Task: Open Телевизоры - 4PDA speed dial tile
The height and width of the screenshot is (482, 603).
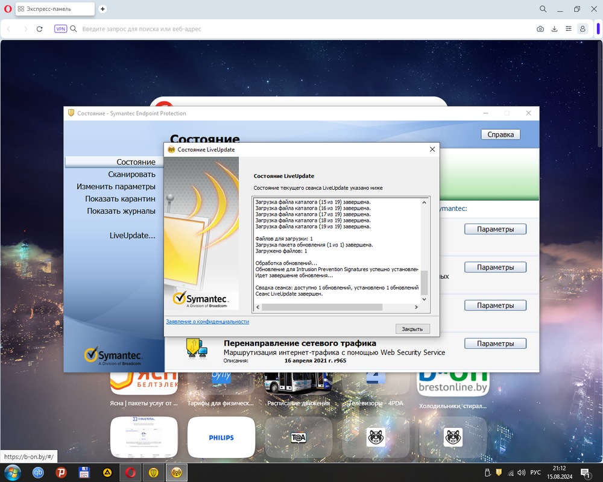Action: 376,384
